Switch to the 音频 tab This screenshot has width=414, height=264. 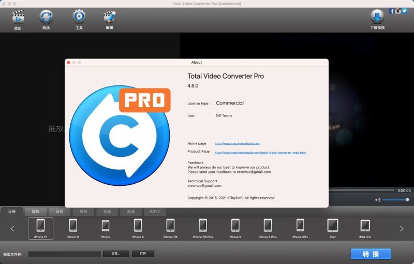(107, 212)
